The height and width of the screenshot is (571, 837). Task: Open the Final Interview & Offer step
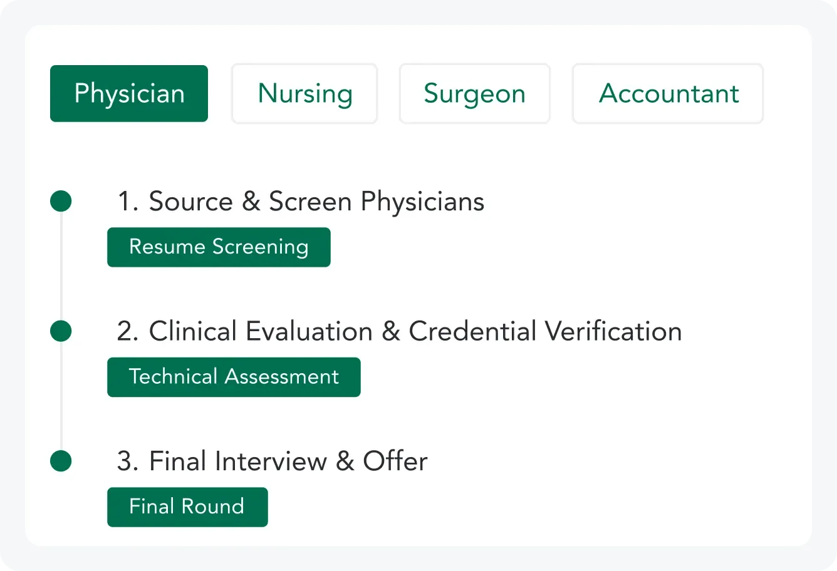pyautogui.click(x=272, y=461)
